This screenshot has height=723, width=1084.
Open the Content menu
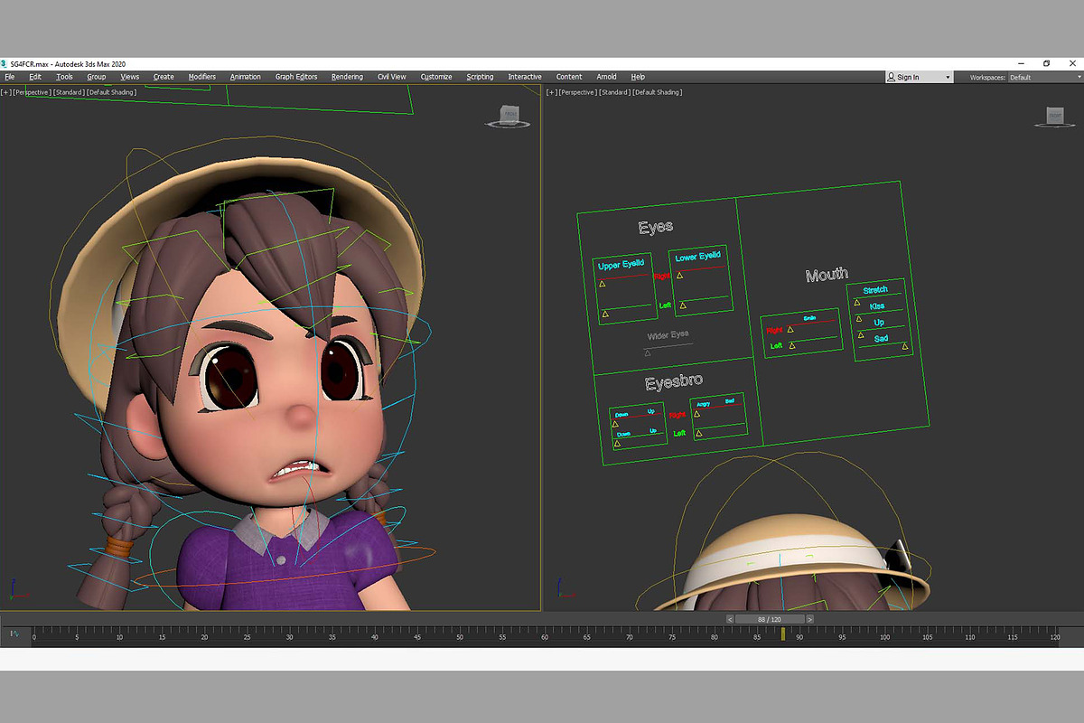coord(569,77)
